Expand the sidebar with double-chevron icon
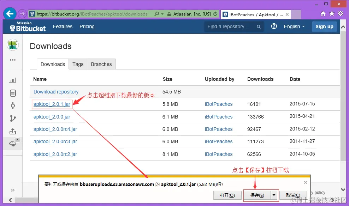This screenshot has height=206, width=349. pos(13,190)
